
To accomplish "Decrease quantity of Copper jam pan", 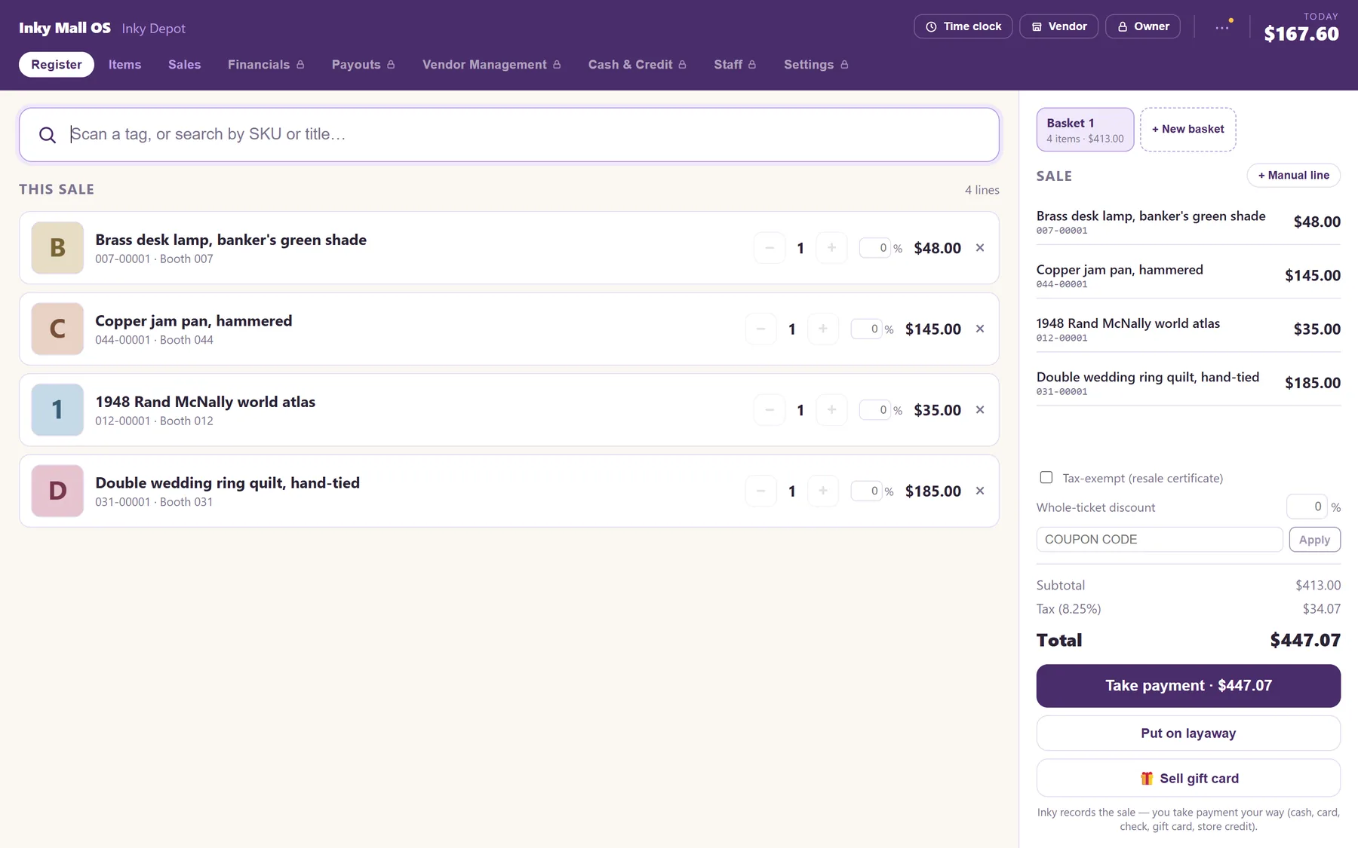I will coord(760,329).
